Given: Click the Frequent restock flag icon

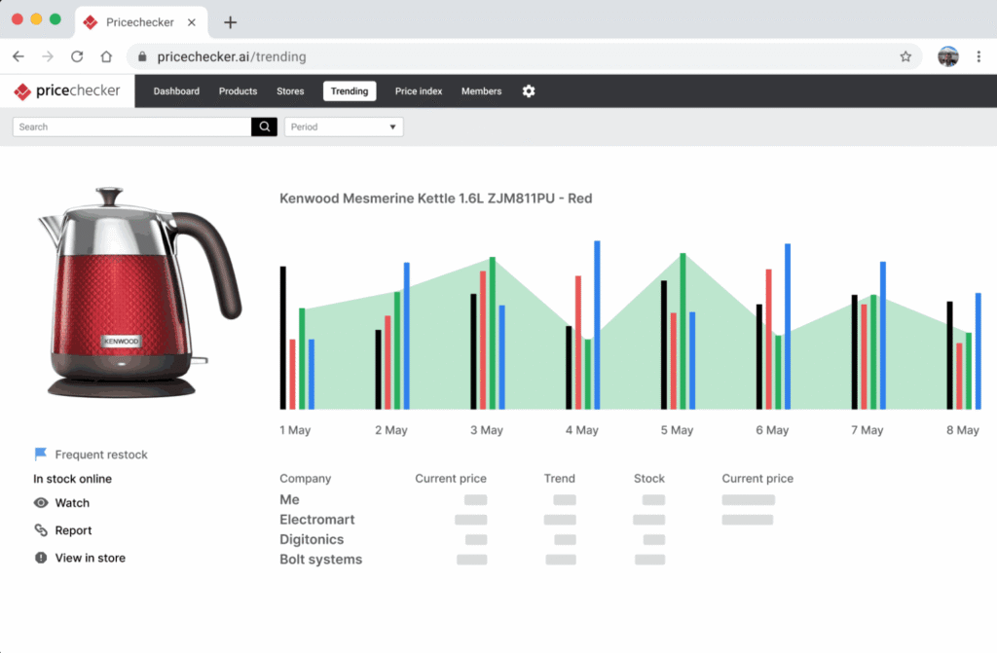Looking at the screenshot, I should (x=41, y=453).
